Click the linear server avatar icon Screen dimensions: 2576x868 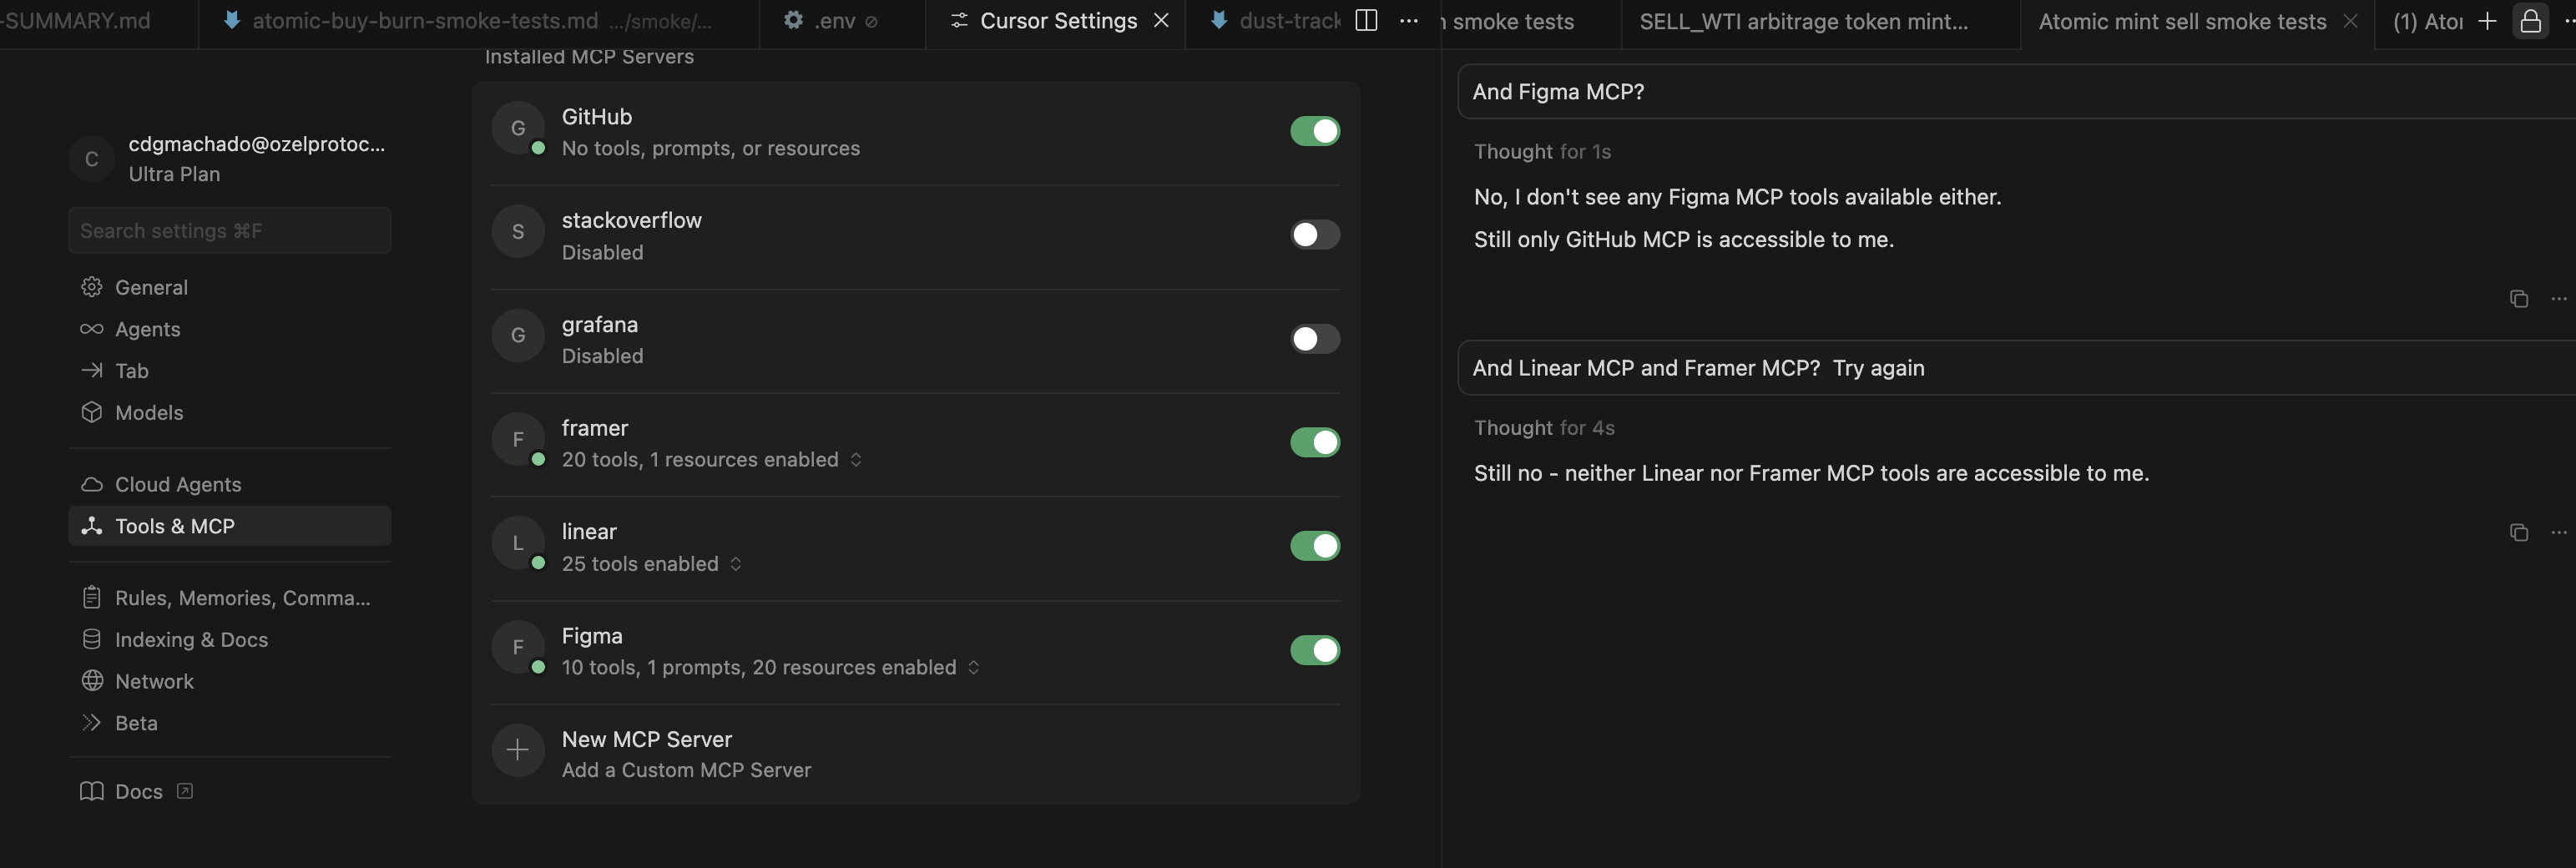[x=517, y=543]
